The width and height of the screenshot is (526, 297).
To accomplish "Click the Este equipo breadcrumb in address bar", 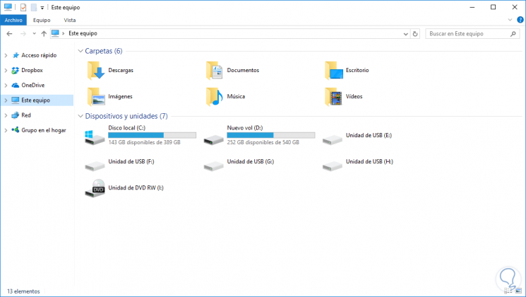I will coord(83,33).
